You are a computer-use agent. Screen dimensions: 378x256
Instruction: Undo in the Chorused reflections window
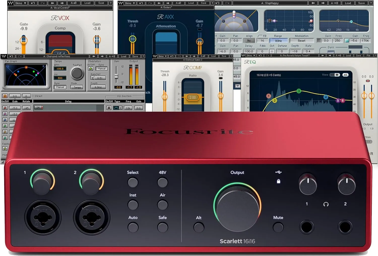pos(11,56)
